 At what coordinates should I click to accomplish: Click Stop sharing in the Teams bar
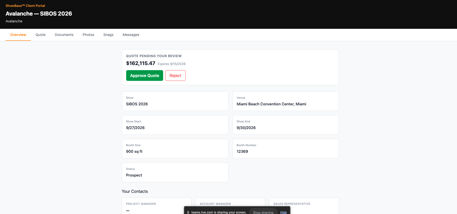point(263,212)
